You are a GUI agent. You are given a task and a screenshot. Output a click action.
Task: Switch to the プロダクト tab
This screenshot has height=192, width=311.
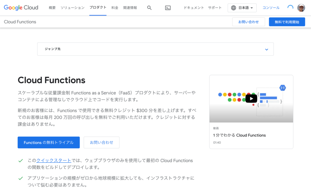[x=98, y=8]
